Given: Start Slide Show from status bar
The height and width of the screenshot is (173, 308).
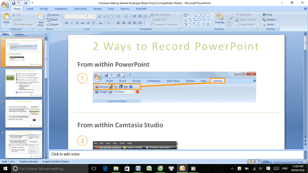Looking at the screenshot, I should (x=259, y=161).
